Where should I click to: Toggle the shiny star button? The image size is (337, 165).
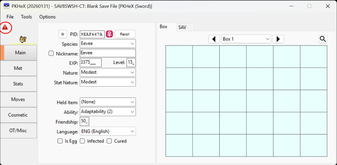(x=62, y=34)
